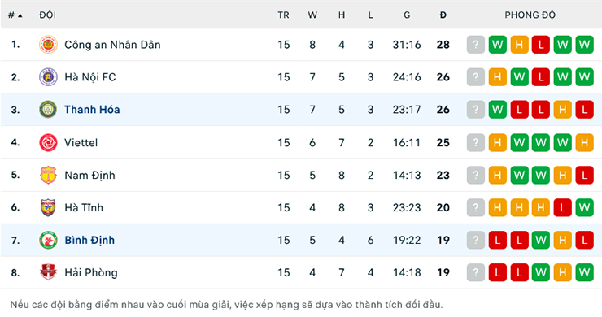Click the Hà Nội FC club crest
This screenshot has height=317, width=602.
point(48,77)
